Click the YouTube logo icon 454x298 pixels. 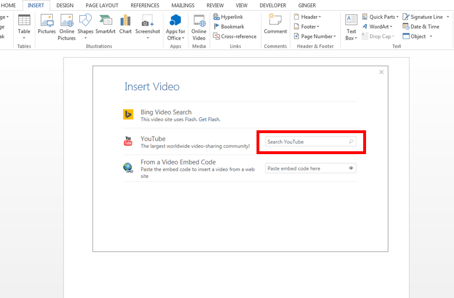click(128, 141)
